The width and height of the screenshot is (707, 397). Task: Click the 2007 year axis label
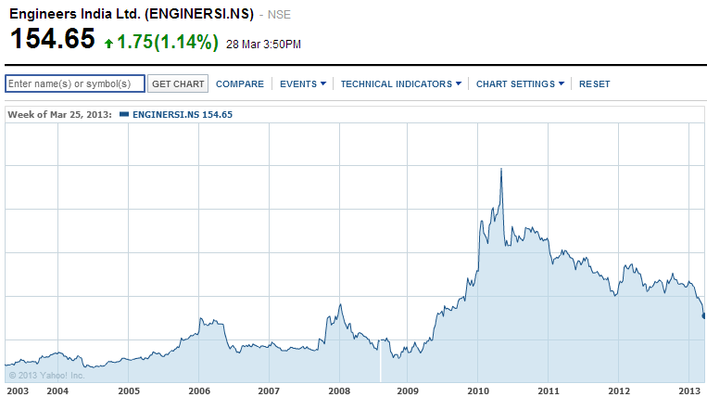pyautogui.click(x=269, y=391)
